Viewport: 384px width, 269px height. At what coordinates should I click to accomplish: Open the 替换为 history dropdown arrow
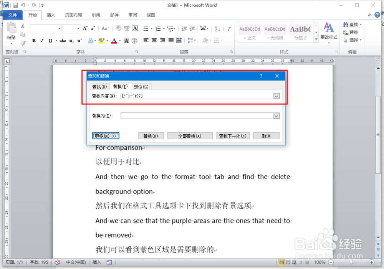click(x=276, y=116)
